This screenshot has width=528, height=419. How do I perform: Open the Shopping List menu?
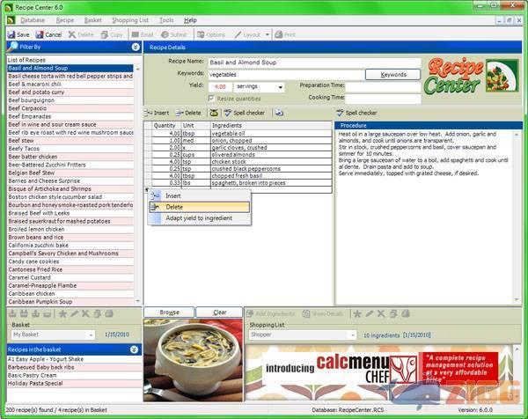129,19
